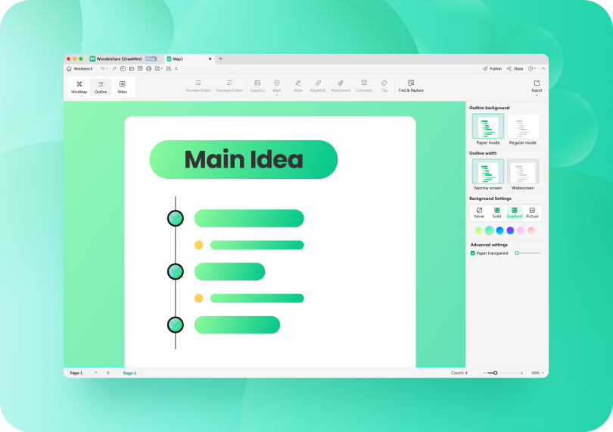Viewport: 613px width, 432px height.
Task: Zoom in with the plus button
Action: [521, 373]
